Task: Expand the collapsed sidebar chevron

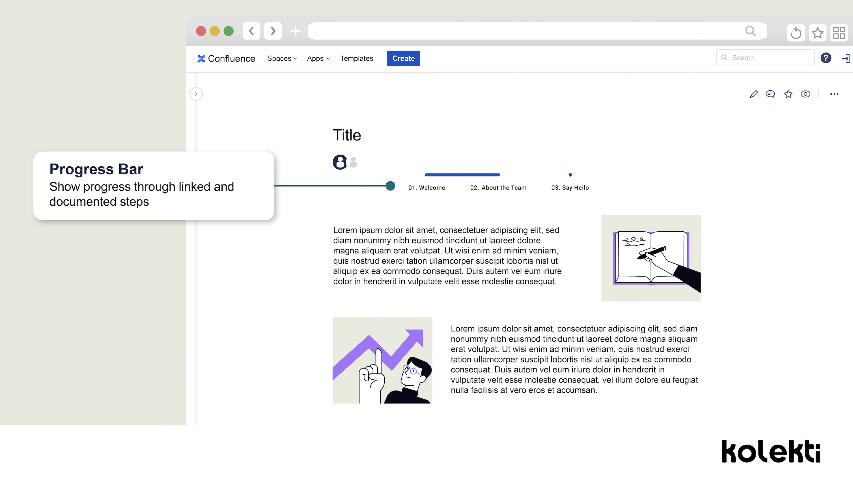Action: click(196, 94)
